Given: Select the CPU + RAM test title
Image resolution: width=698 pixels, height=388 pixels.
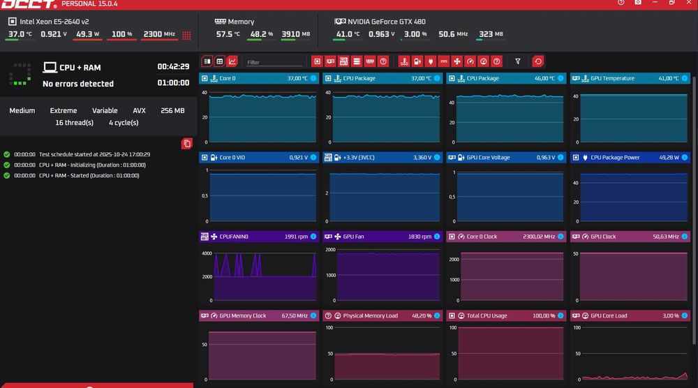Looking at the screenshot, I should coord(80,68).
